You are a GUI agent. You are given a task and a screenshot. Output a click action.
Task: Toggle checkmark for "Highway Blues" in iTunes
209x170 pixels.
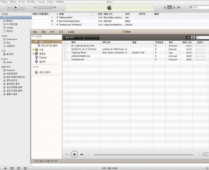(57, 17)
